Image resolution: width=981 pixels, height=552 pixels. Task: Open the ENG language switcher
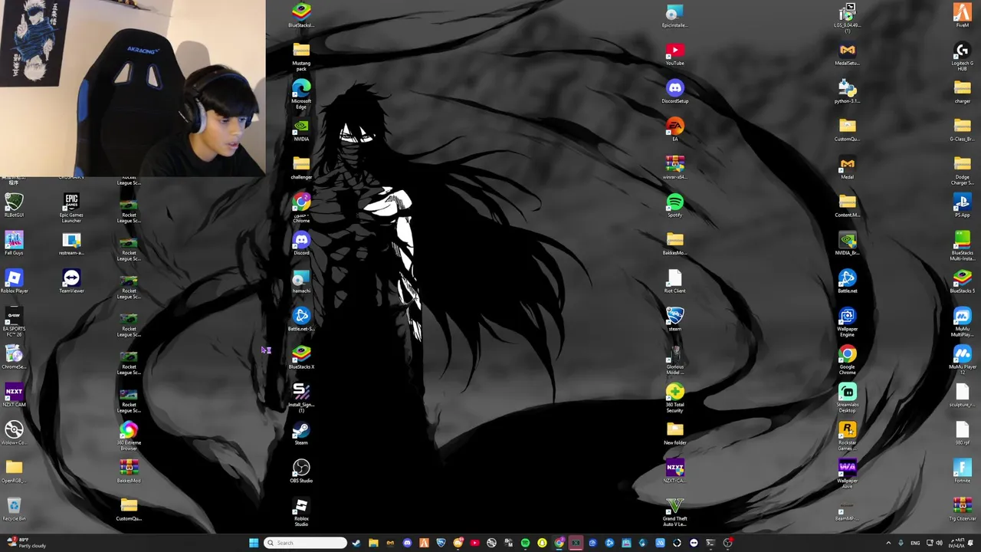[915, 543]
